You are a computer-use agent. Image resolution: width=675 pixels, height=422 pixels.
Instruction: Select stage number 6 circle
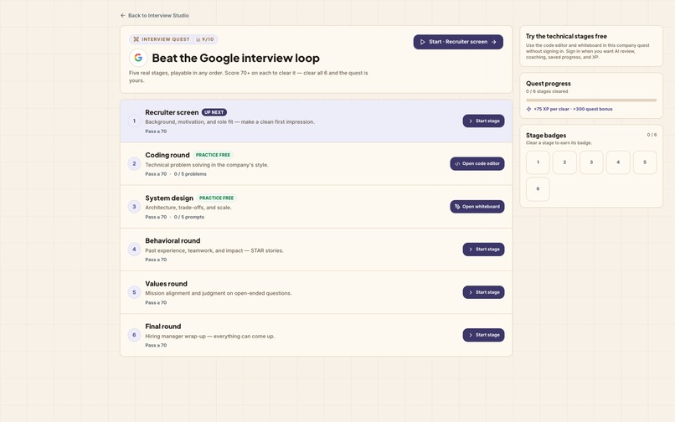[134, 335]
